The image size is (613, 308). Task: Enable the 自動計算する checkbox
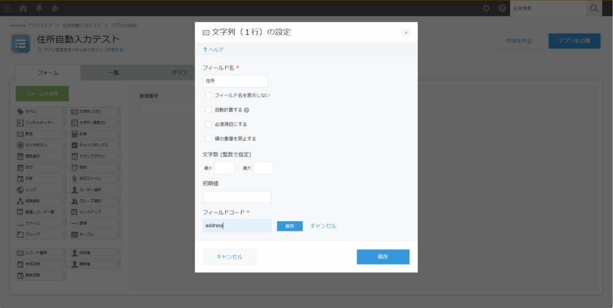coord(208,110)
